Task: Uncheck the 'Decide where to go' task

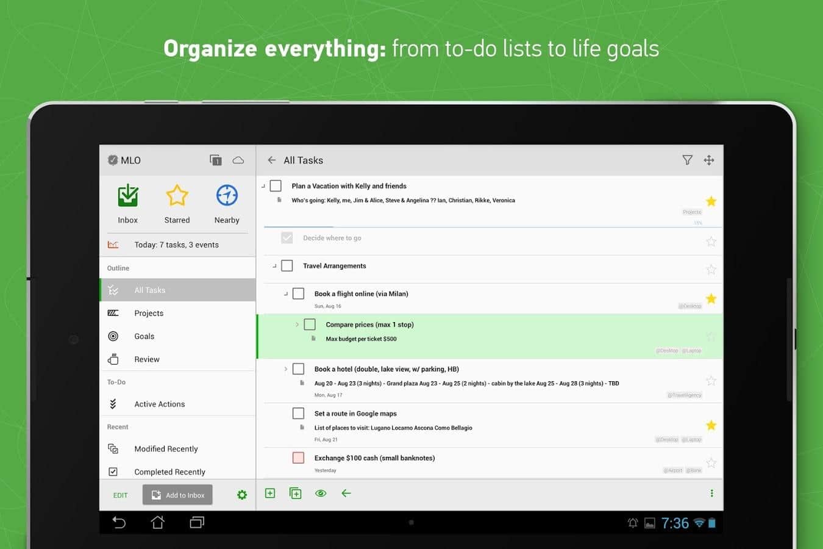Action: click(x=287, y=238)
